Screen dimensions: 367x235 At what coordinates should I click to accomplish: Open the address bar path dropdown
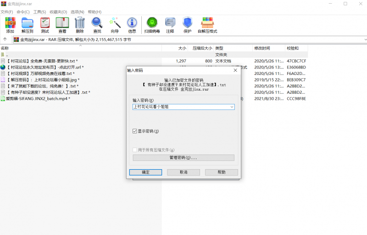click(364, 40)
